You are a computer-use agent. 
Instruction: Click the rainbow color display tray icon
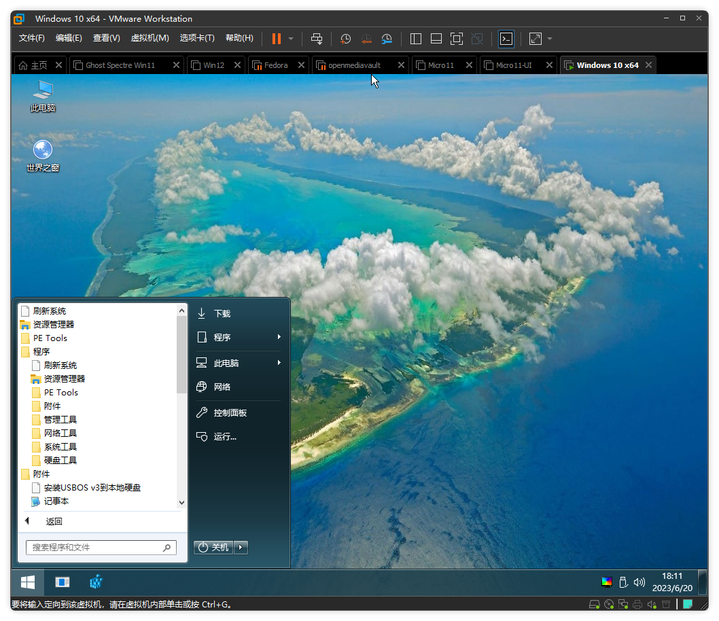coord(607,582)
